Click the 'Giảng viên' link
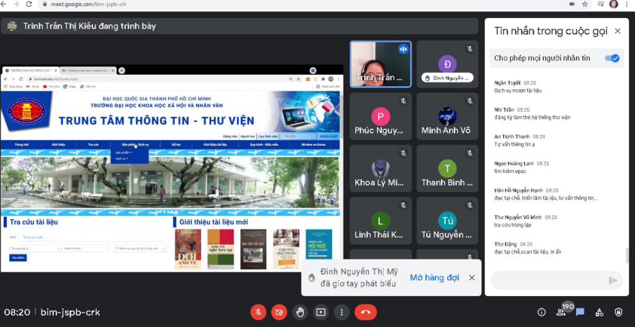Screen dimensions: 635x327 pyautogui.click(x=230, y=137)
